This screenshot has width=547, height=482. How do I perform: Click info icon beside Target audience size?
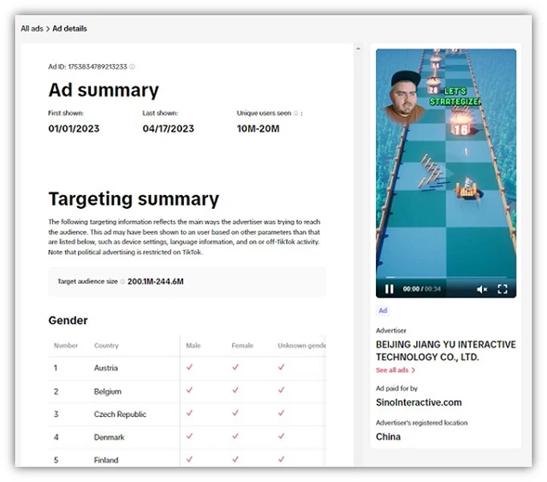[123, 282]
